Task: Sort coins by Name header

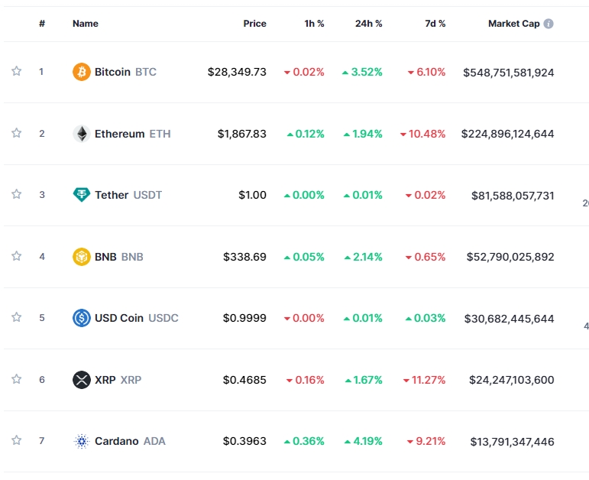Action: pyautogui.click(x=86, y=24)
